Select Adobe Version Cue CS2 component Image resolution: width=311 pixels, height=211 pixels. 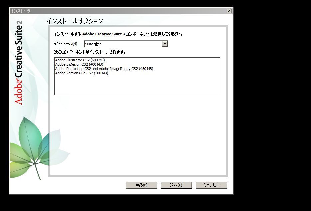(x=82, y=73)
